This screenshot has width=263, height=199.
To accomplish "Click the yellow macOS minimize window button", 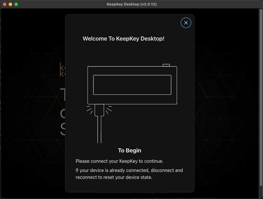I will [x=10, y=4].
